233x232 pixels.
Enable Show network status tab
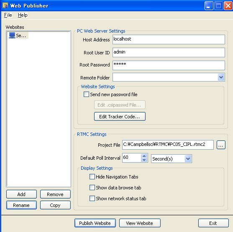click(x=92, y=199)
